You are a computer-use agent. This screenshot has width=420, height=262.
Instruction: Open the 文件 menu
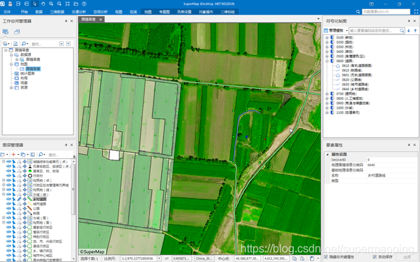pyautogui.click(x=7, y=12)
